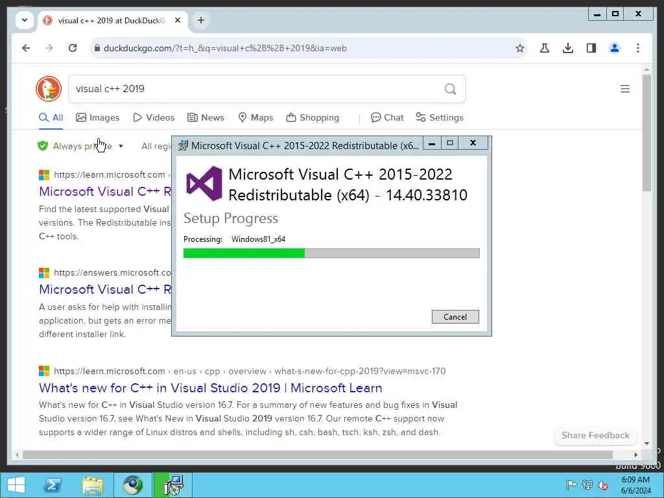
Task: Switch to the News tab
Action: coord(206,118)
